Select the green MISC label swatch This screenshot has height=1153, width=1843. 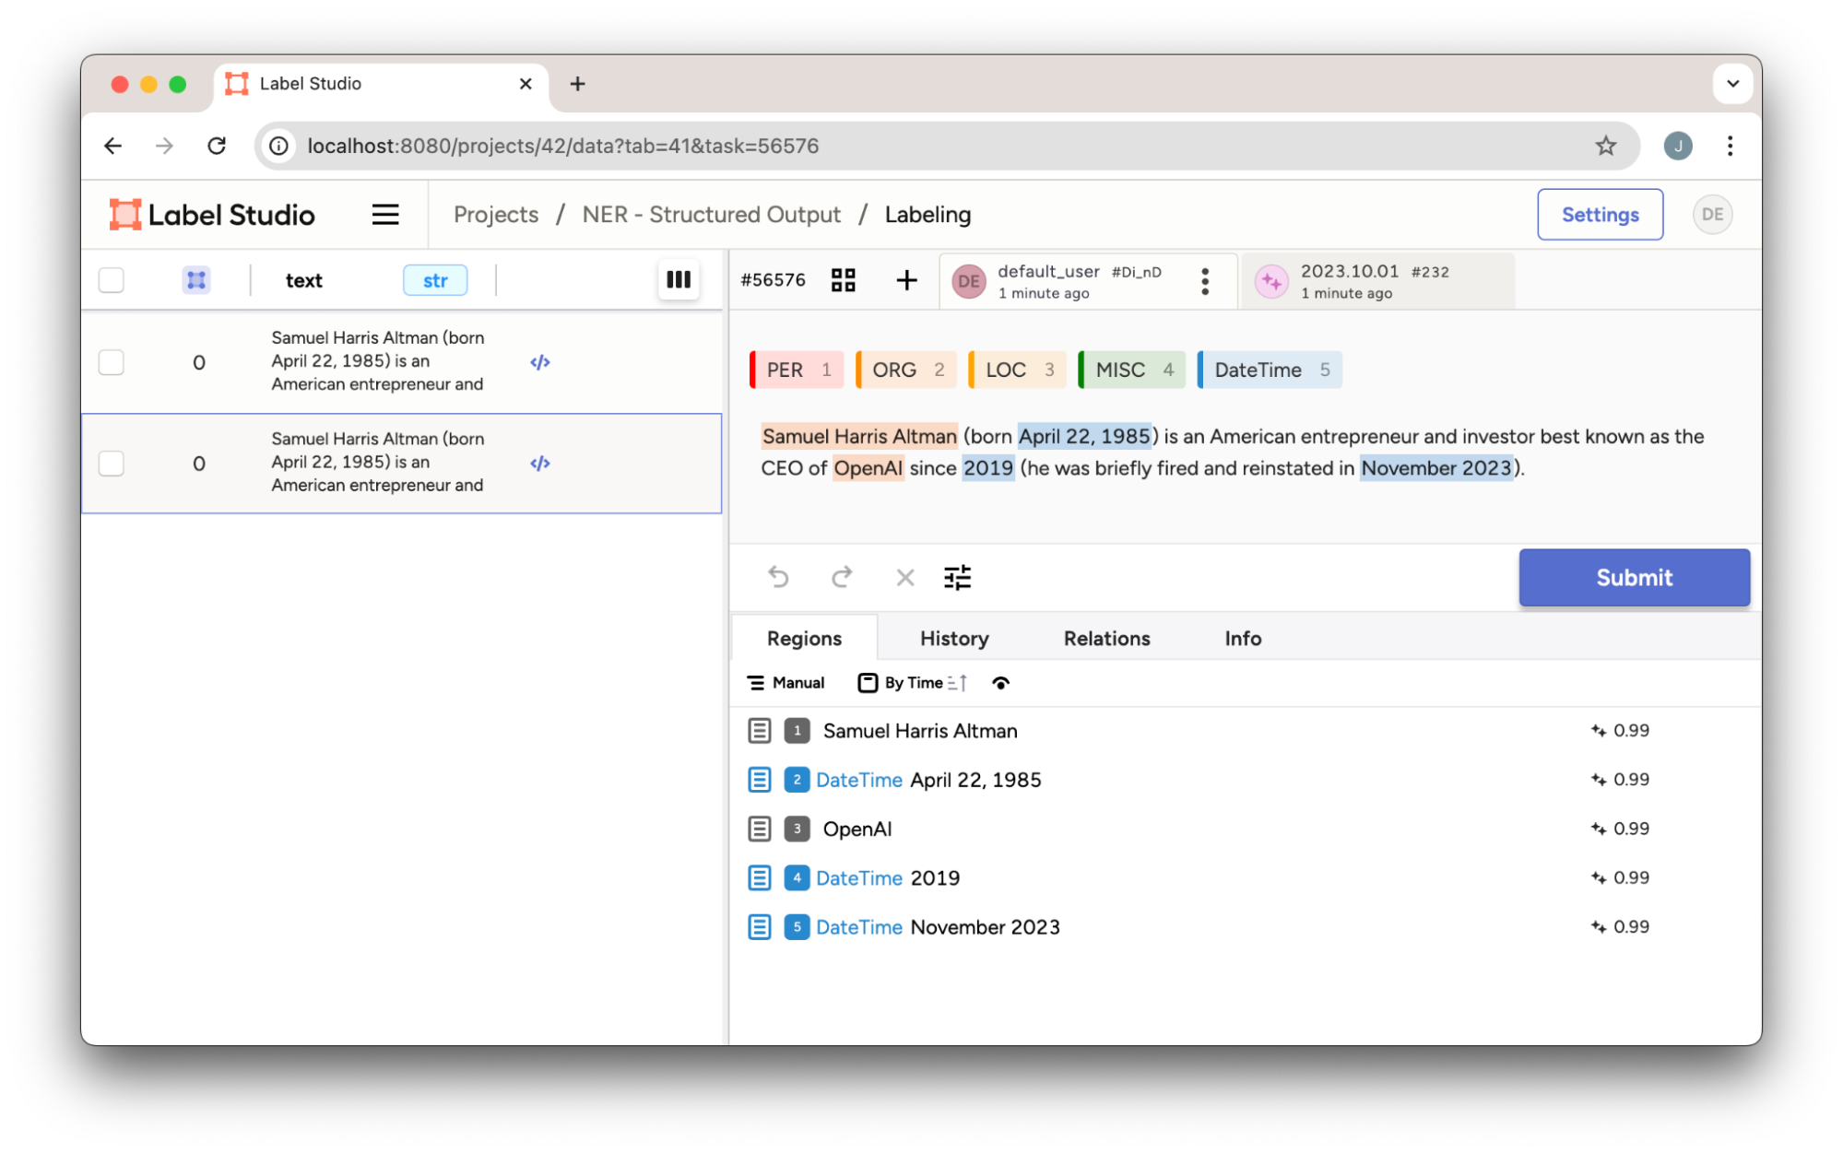(x=1131, y=370)
